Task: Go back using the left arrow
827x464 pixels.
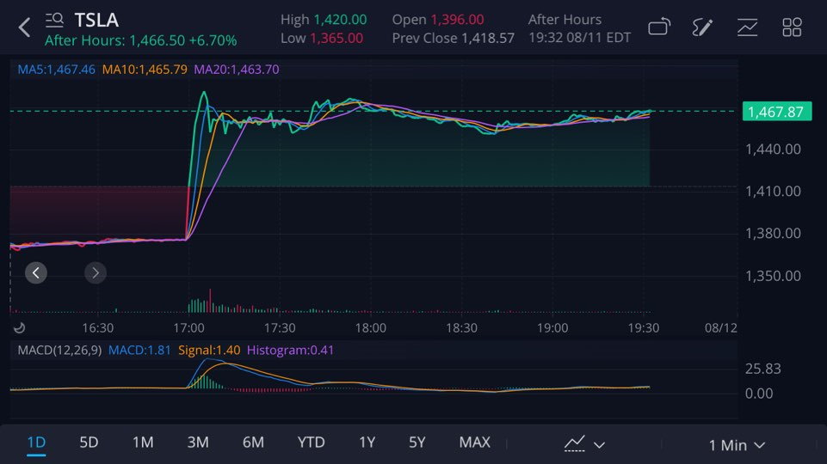Action: click(x=24, y=27)
